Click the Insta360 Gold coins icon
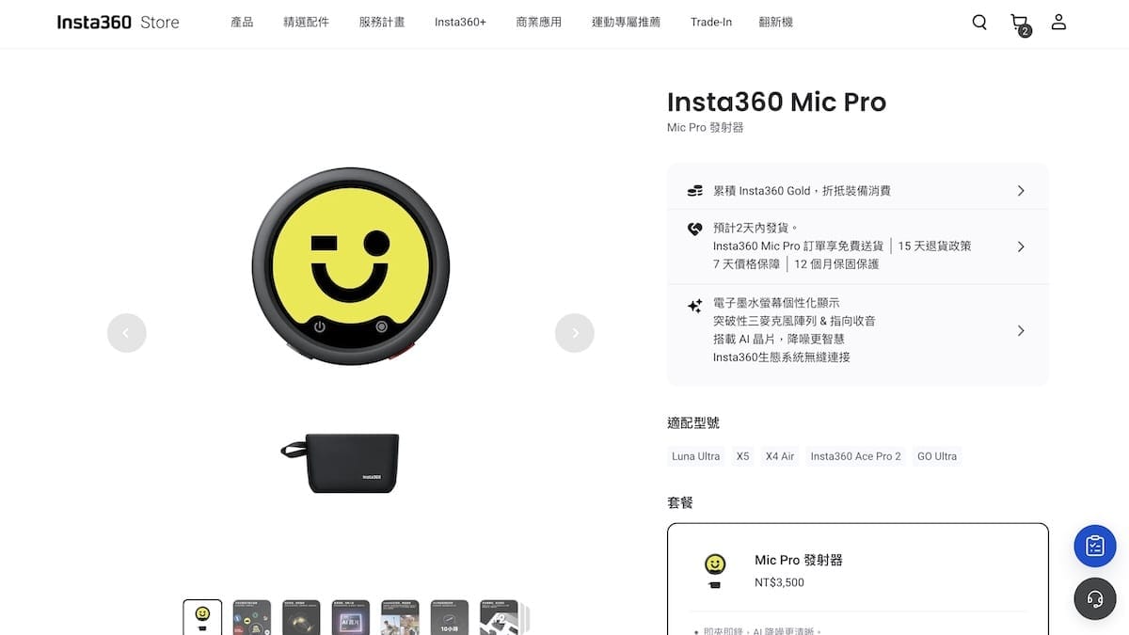 (695, 191)
